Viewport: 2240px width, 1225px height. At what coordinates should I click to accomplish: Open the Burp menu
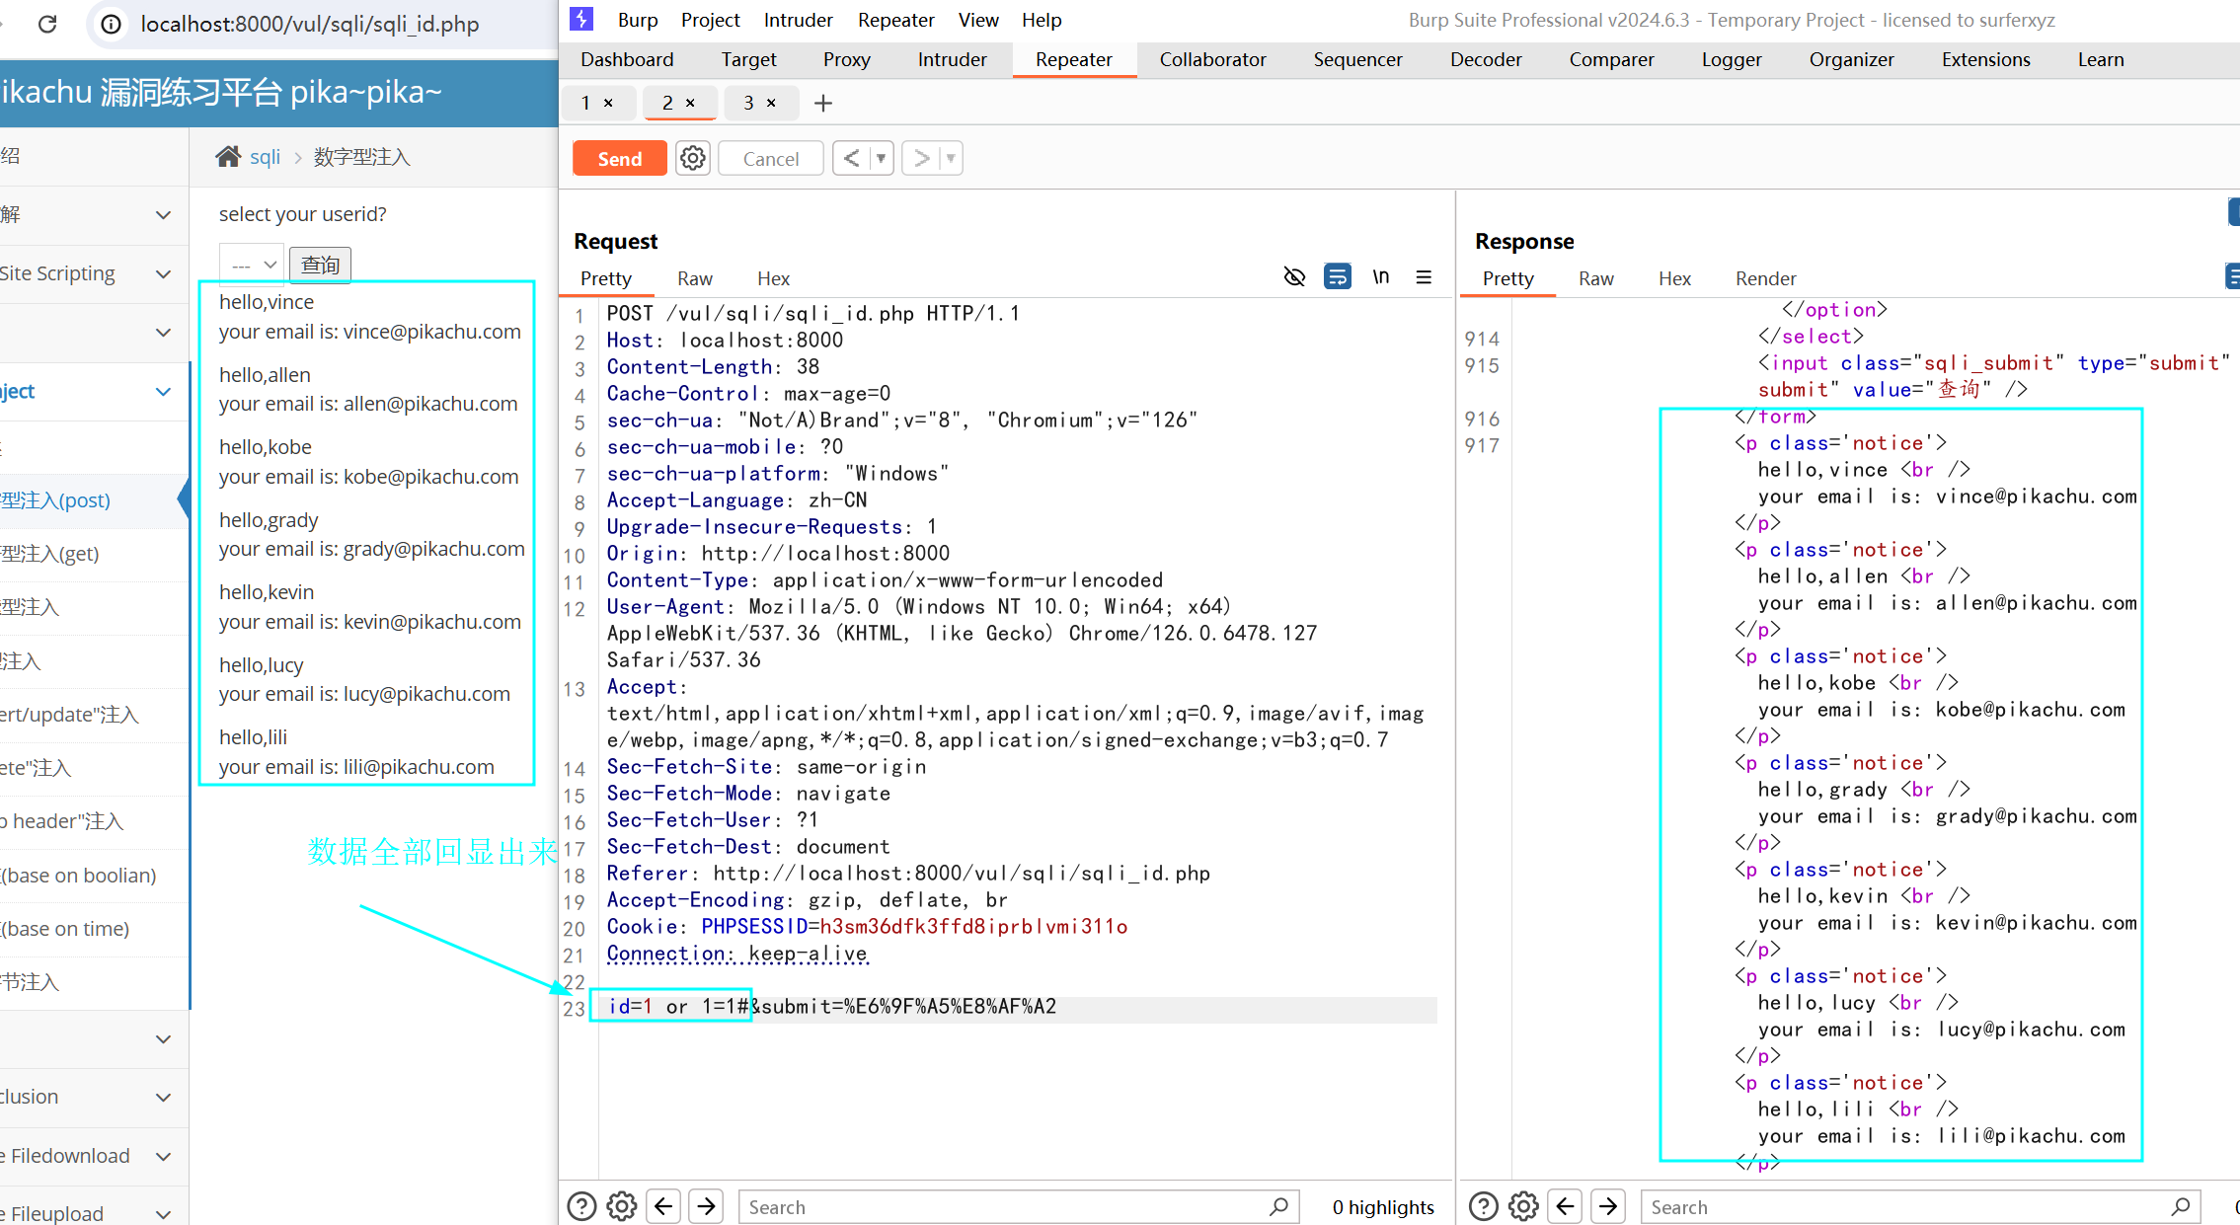(638, 20)
